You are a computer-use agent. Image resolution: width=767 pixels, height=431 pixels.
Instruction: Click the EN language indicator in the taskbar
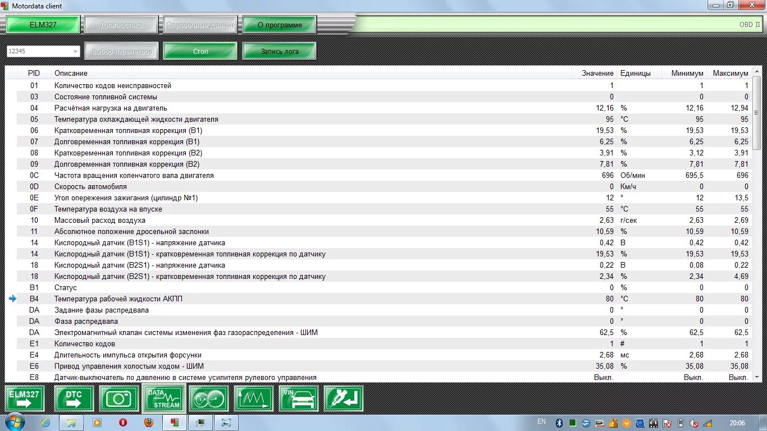[541, 422]
